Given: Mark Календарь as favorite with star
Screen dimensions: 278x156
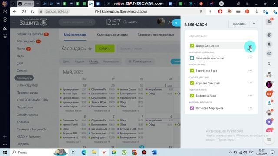Looking at the screenshot, I should point(90,49).
